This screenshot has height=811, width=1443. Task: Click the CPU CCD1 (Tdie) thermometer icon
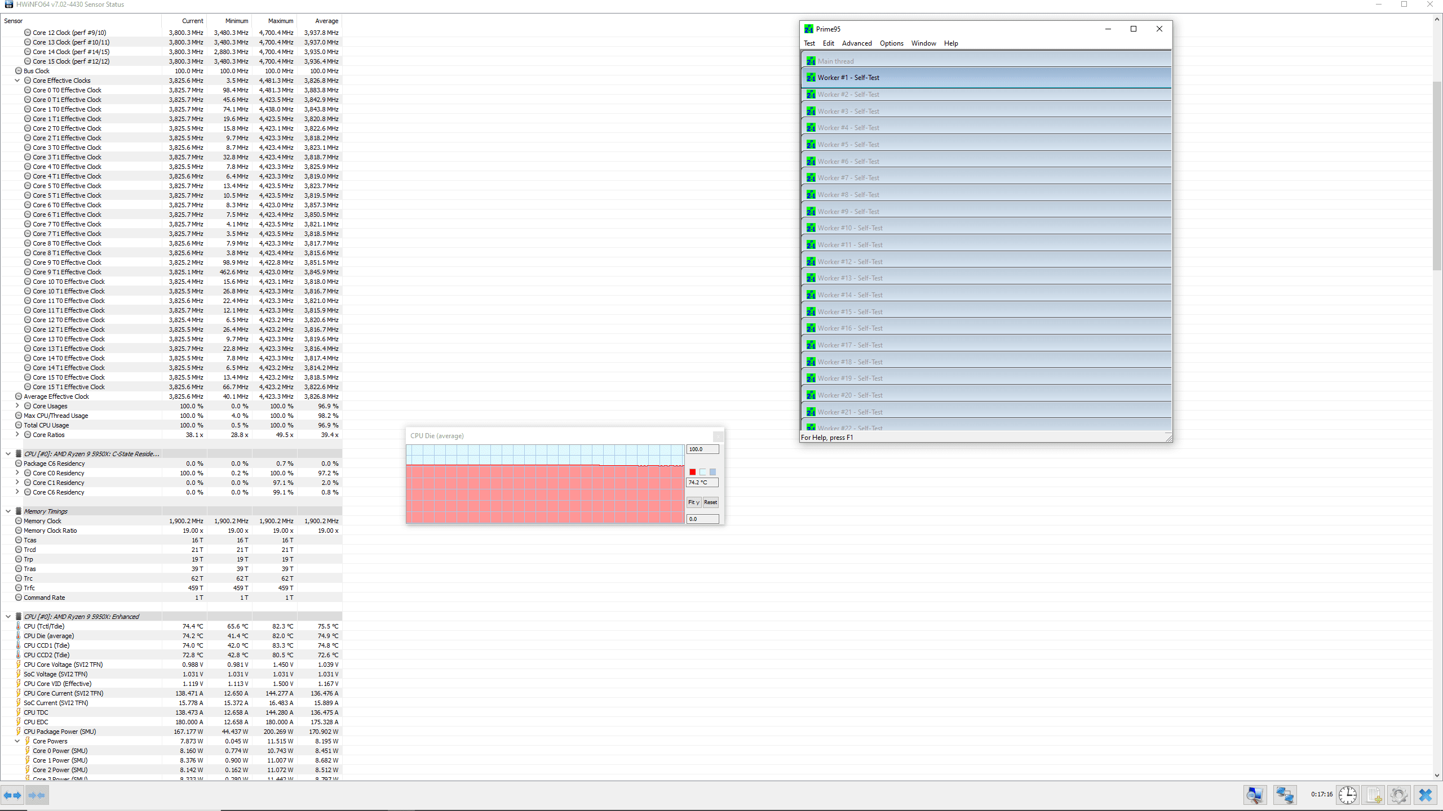[19, 645]
